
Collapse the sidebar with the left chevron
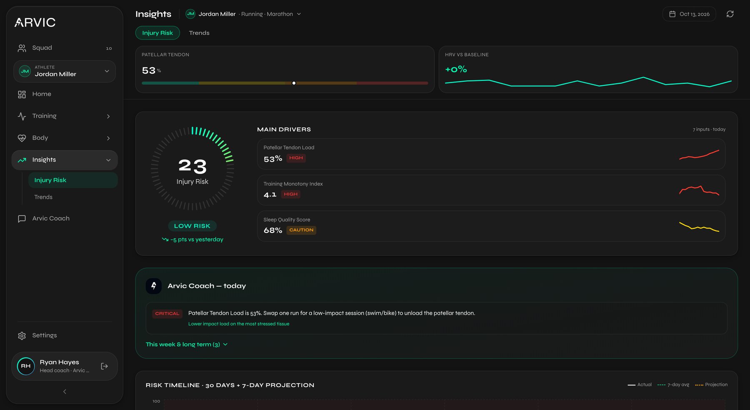click(x=65, y=392)
